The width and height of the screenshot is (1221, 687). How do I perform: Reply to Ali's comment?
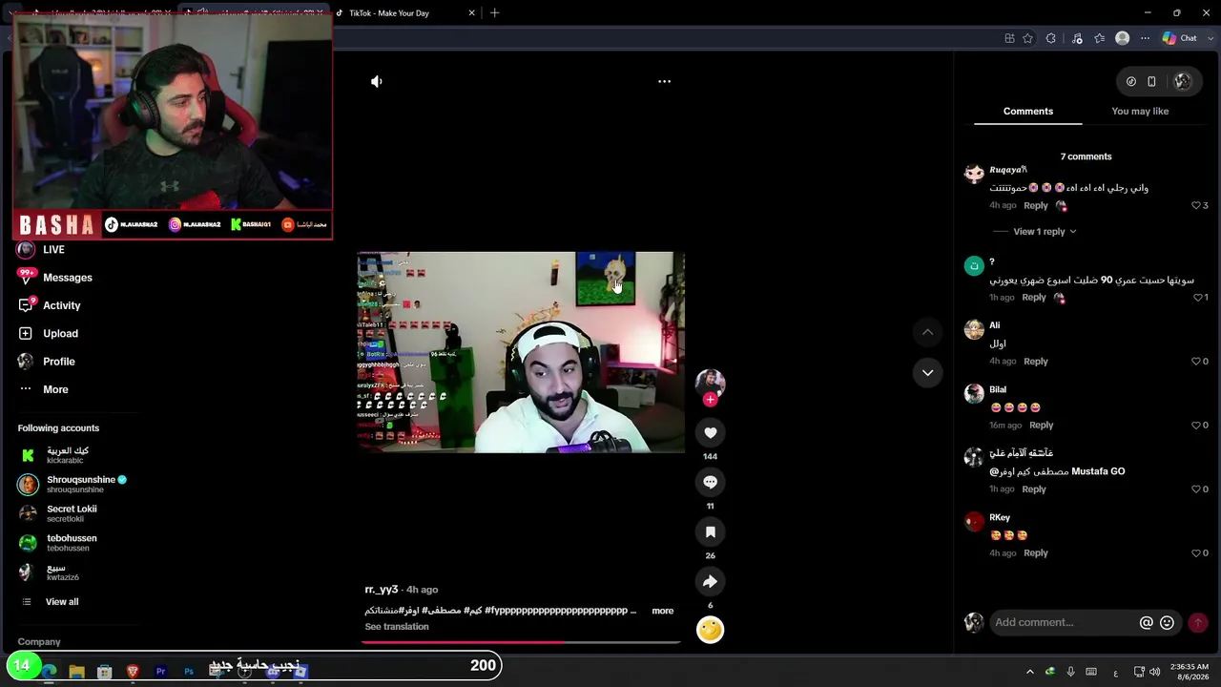pos(1036,362)
